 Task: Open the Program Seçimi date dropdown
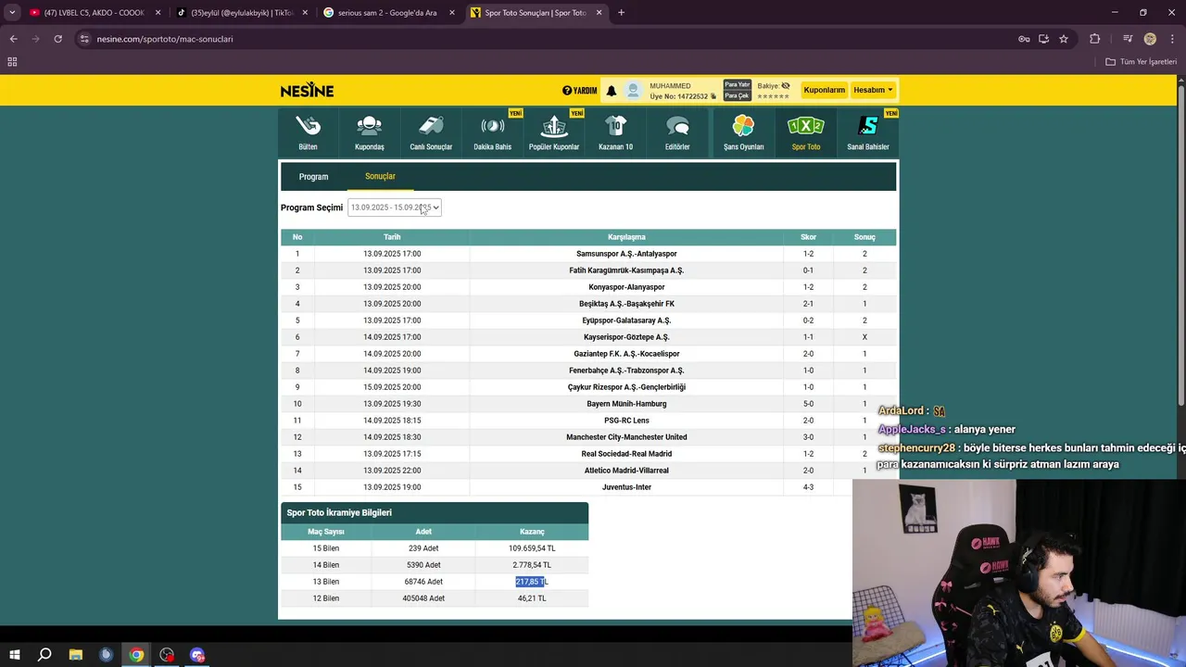pyautogui.click(x=395, y=208)
